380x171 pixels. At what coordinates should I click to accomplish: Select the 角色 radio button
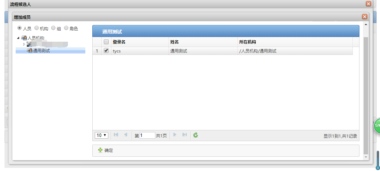(x=66, y=28)
